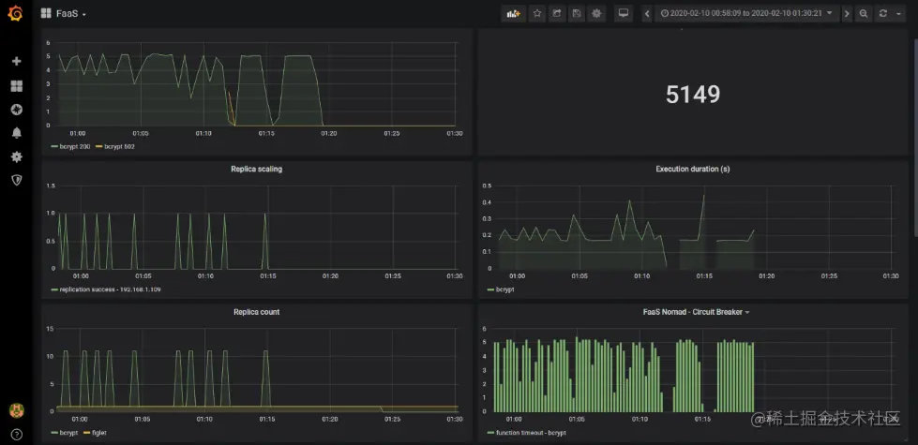The width and height of the screenshot is (918, 445).
Task: Open the Configuration gear in sidebar
Action: tap(16, 156)
